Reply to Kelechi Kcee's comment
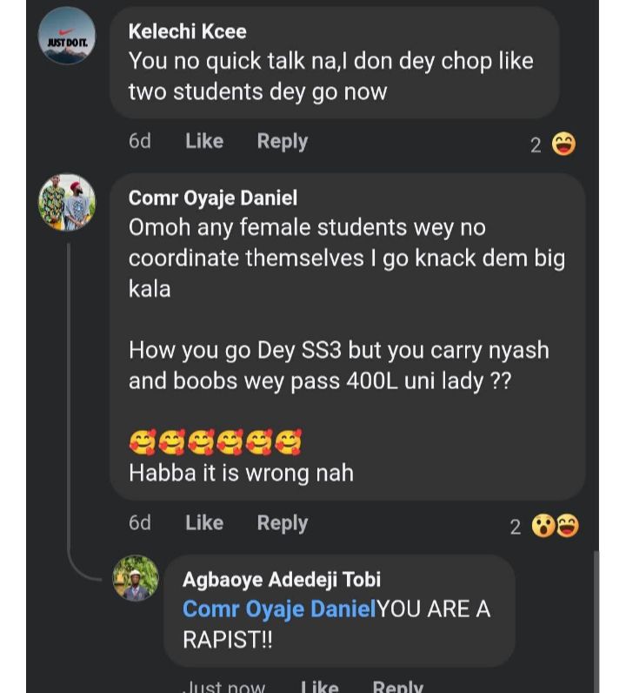This screenshot has height=693, width=626. [x=282, y=141]
